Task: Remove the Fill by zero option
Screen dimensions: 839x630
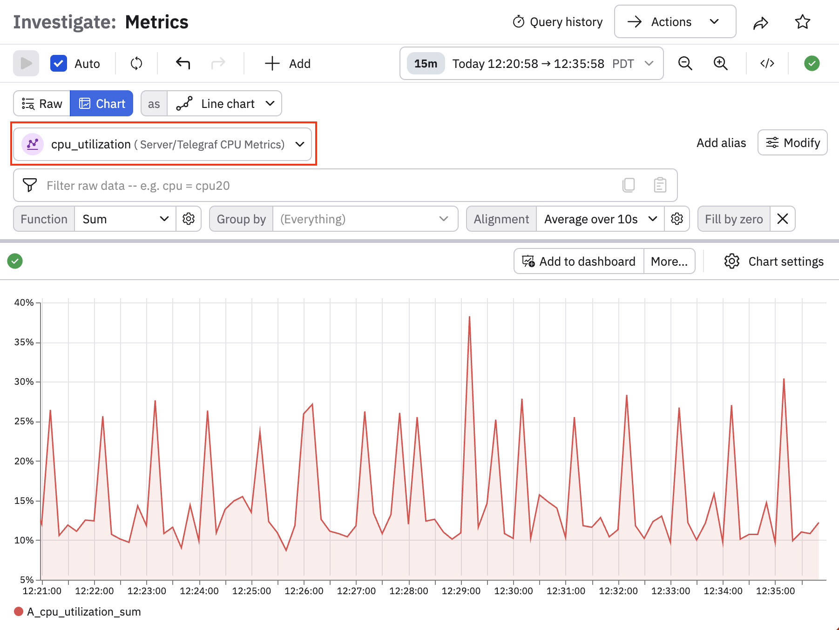Action: (783, 219)
